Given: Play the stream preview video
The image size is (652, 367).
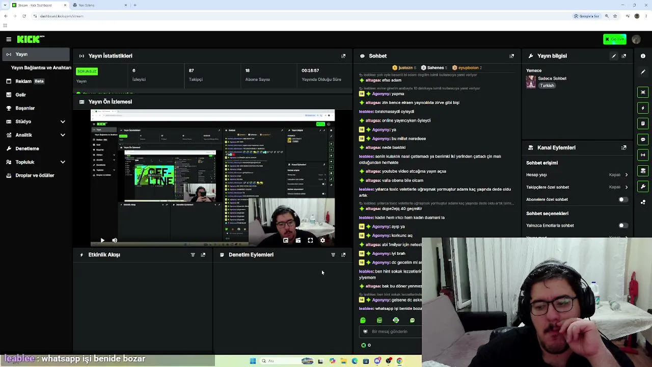Looking at the screenshot, I should (102, 240).
